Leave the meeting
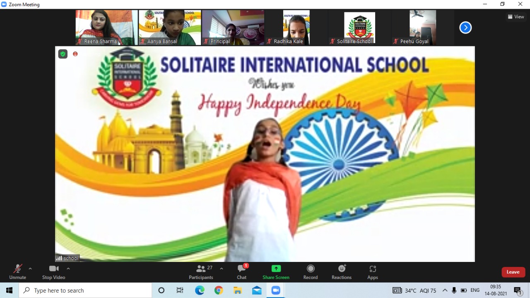This screenshot has width=530, height=298. tap(513, 272)
